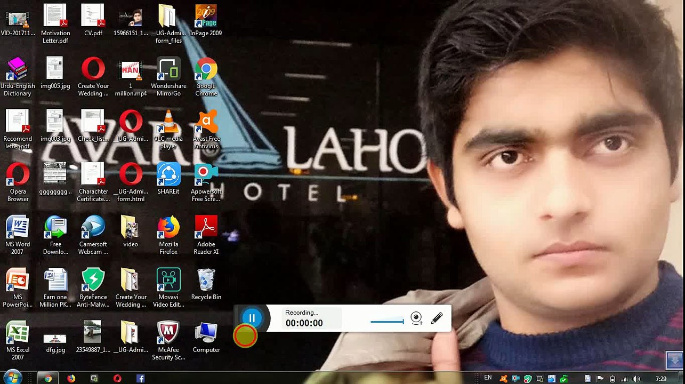Select Create Your Wedding Opera file
685x384 pixels.
[x=93, y=78]
